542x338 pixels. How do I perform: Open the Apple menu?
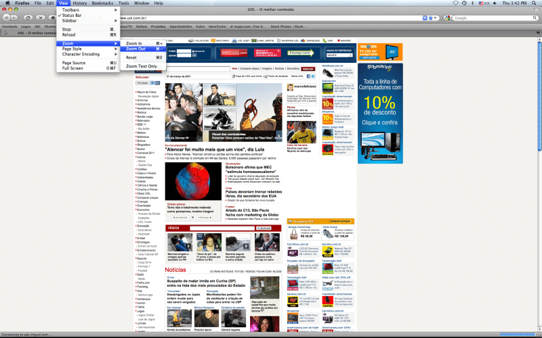coord(7,3)
